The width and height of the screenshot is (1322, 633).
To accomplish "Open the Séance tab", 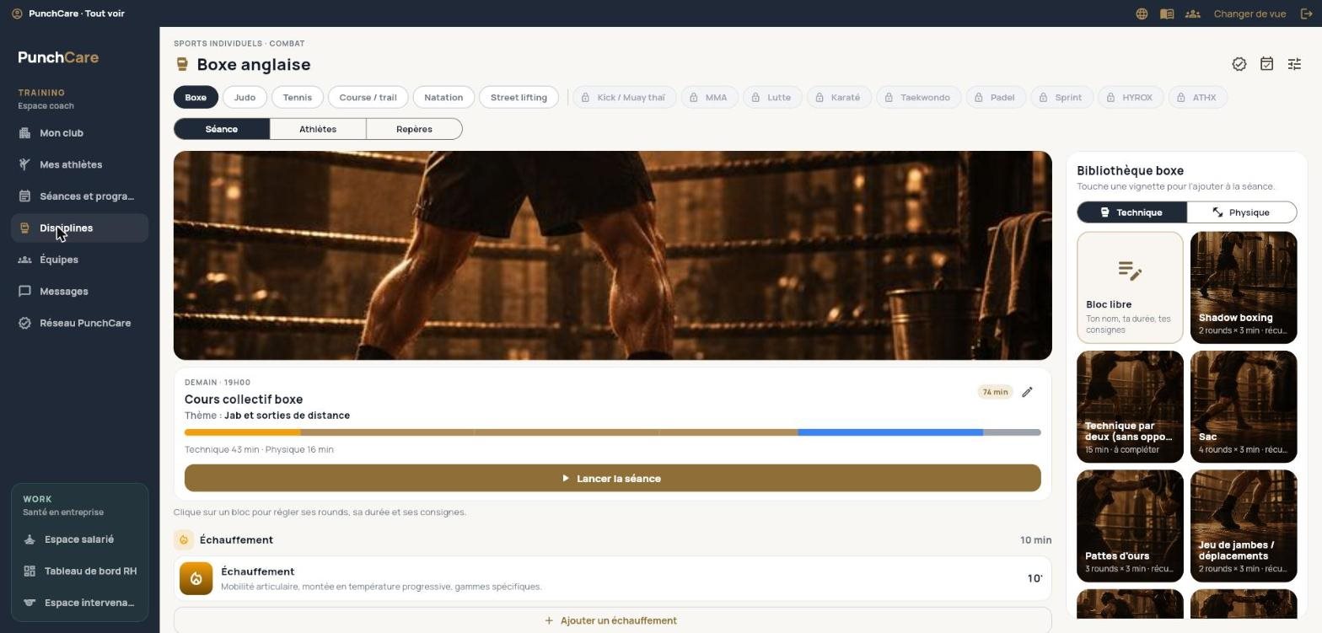I will coord(222,129).
